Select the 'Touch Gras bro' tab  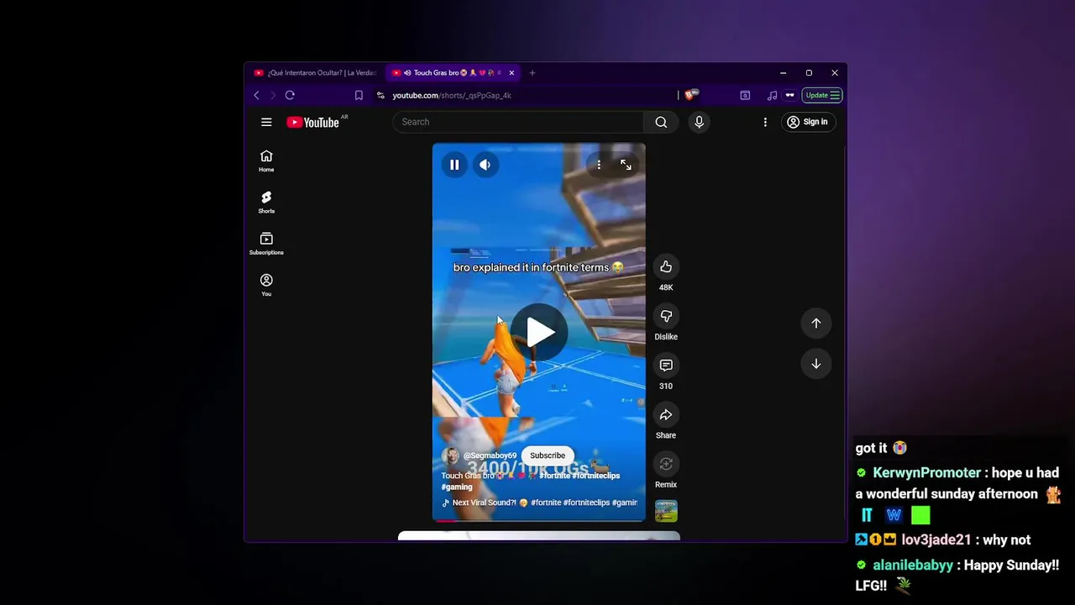pyautogui.click(x=451, y=73)
